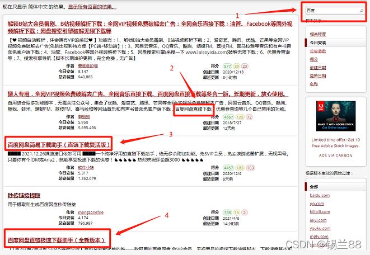Click the red 72 score badge

point(249,117)
